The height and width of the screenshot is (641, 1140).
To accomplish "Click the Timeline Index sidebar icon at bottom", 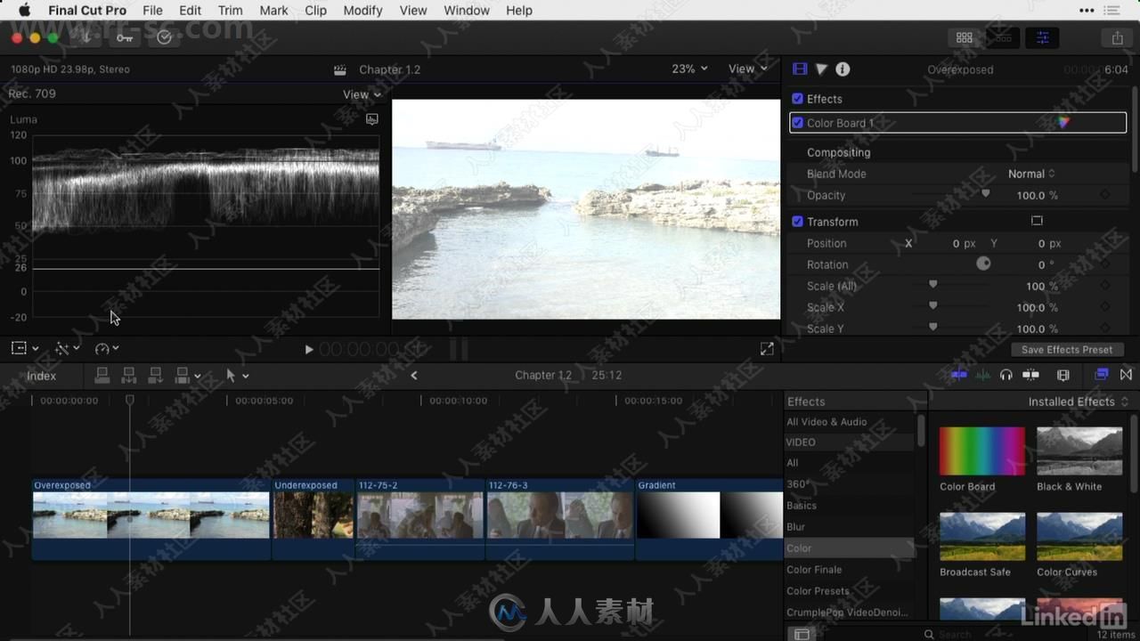I will 802,634.
